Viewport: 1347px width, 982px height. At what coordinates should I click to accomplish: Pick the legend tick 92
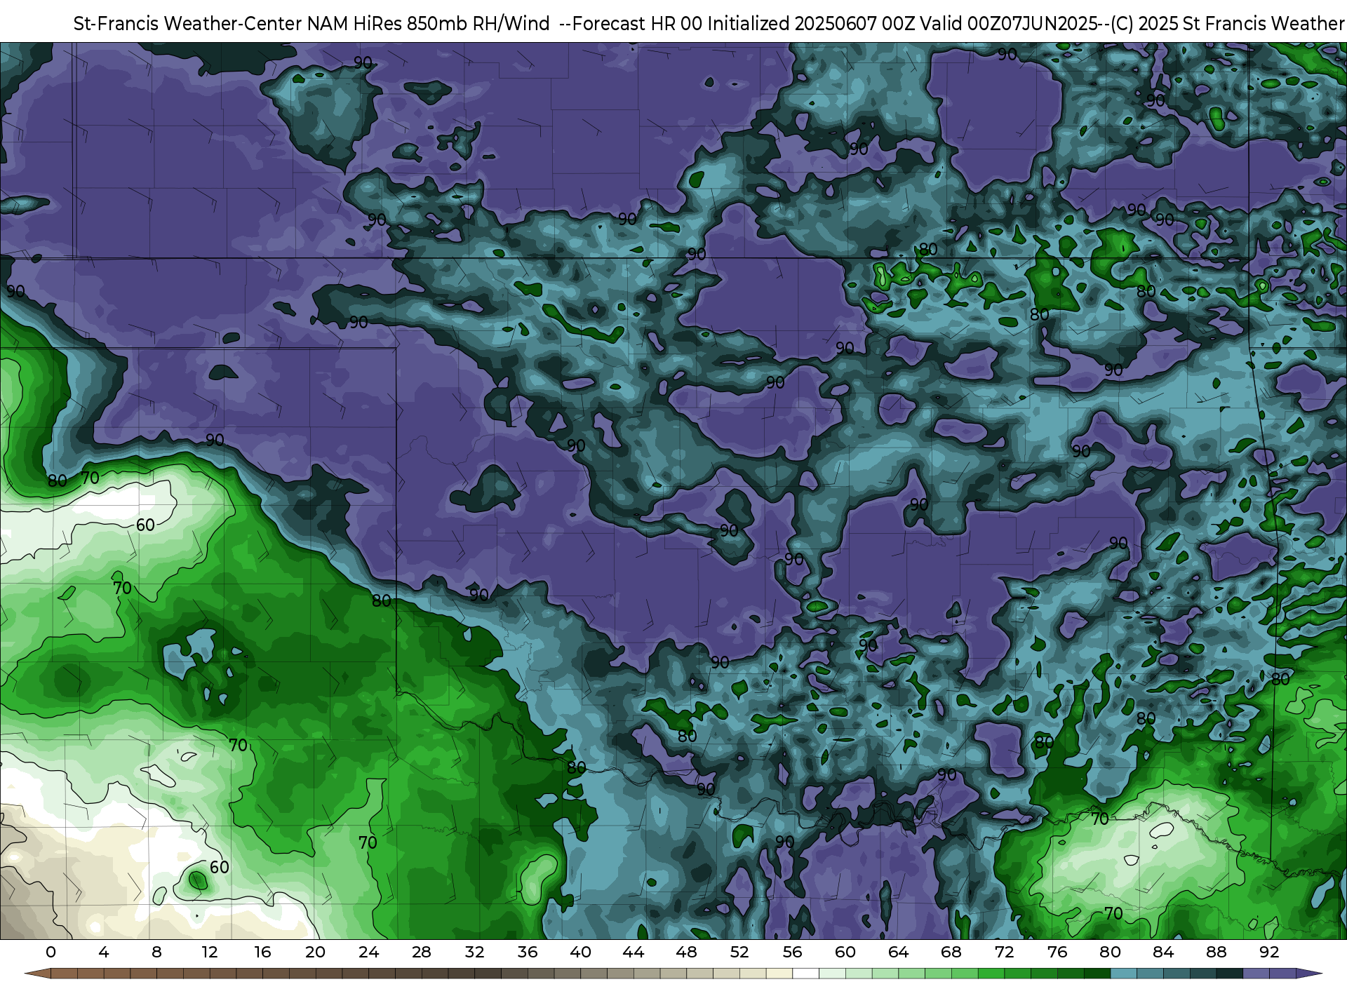(1269, 952)
